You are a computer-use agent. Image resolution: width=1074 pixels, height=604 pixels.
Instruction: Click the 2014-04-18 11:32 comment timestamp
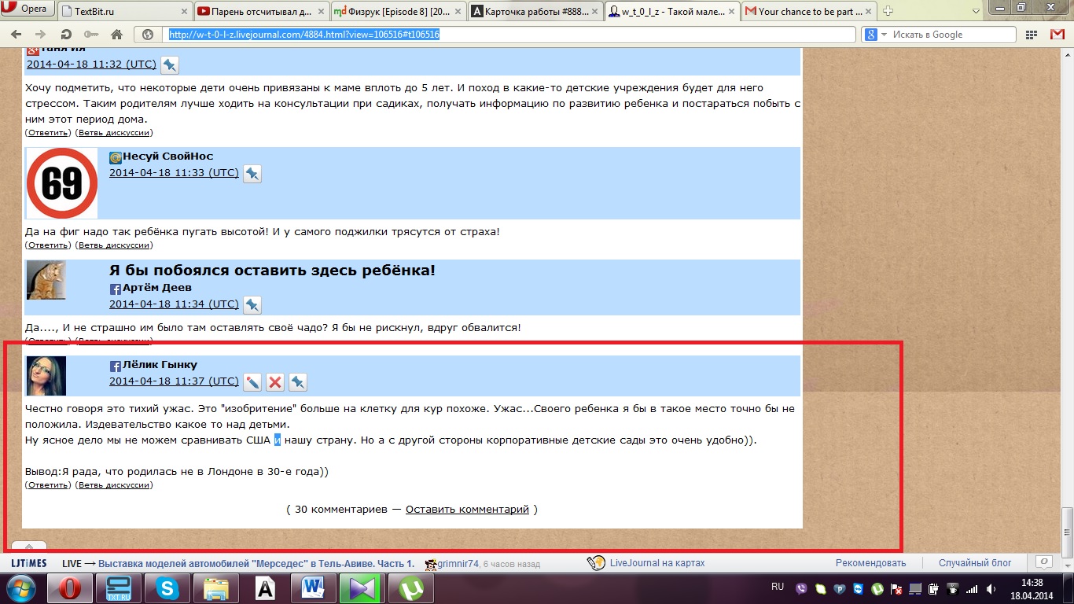pos(91,64)
